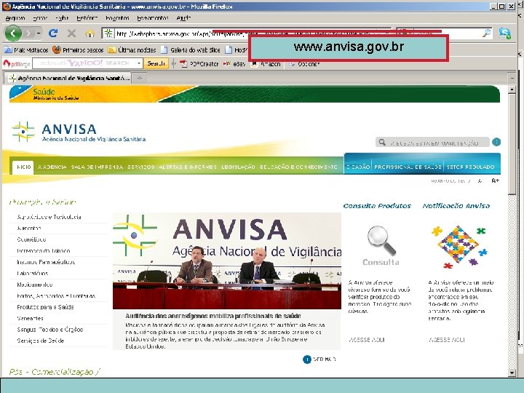This screenshot has height=393, width=524.
Task: Click the site search input field
Action: 432,143
